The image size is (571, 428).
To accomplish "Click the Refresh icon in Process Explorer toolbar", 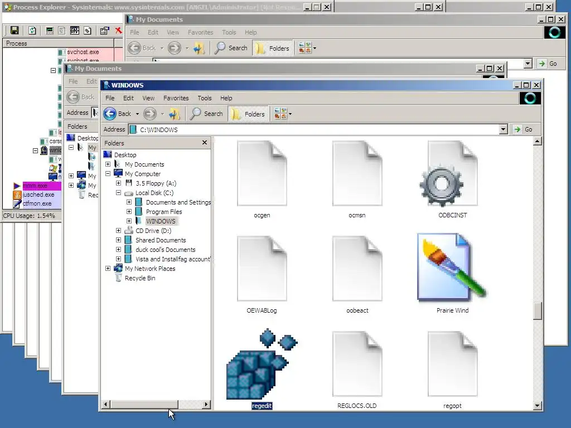I will tap(32, 31).
